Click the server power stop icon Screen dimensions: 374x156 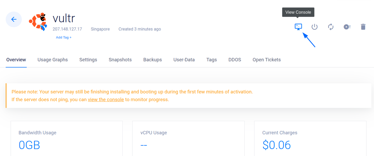click(x=314, y=27)
